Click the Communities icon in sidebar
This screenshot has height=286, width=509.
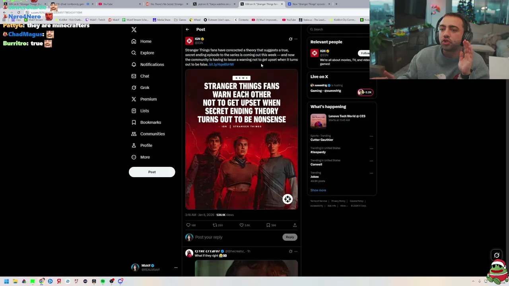(x=134, y=134)
